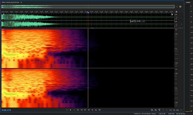Toggle Loop Playback in transport controls
Image resolution: width=193 pixels, height=115 pixels.
tap(96, 110)
